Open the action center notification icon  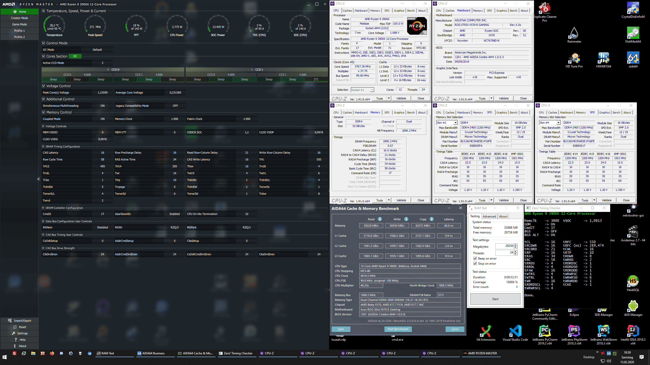tap(642, 357)
